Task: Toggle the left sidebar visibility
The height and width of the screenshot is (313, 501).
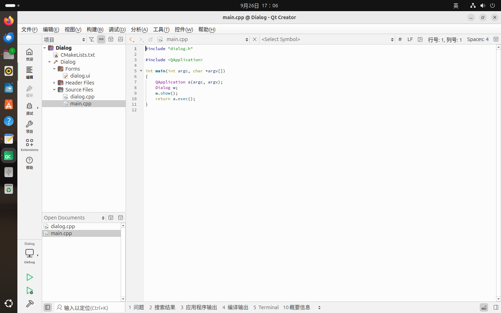Action: point(48,307)
